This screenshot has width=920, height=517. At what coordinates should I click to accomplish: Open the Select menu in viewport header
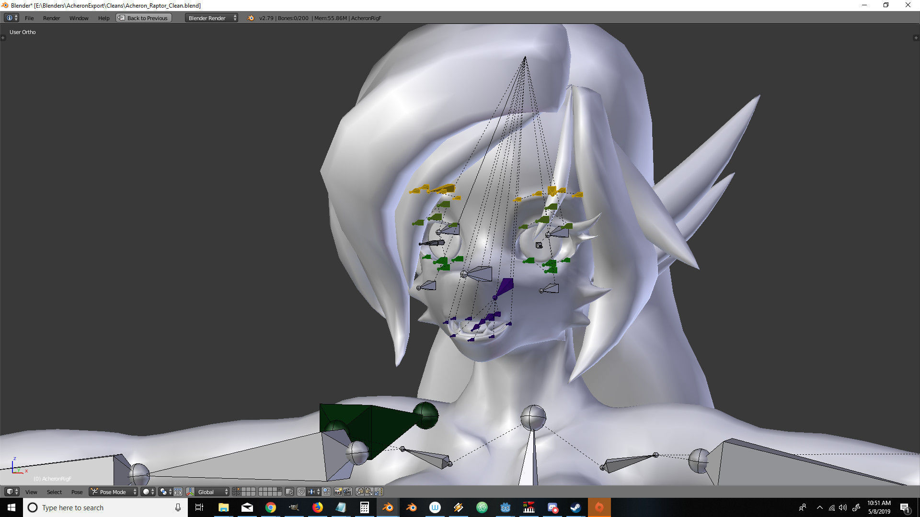click(54, 492)
